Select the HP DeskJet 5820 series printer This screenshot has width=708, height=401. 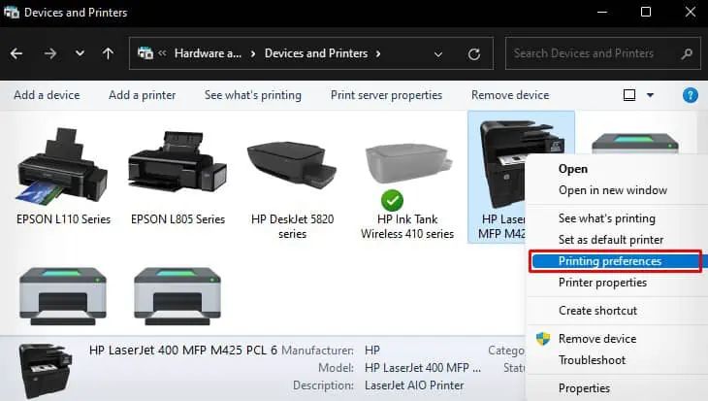292,165
